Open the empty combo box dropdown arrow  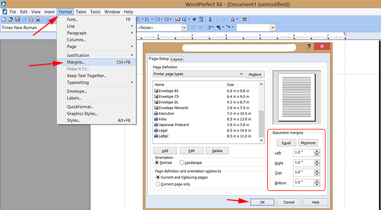point(273,28)
